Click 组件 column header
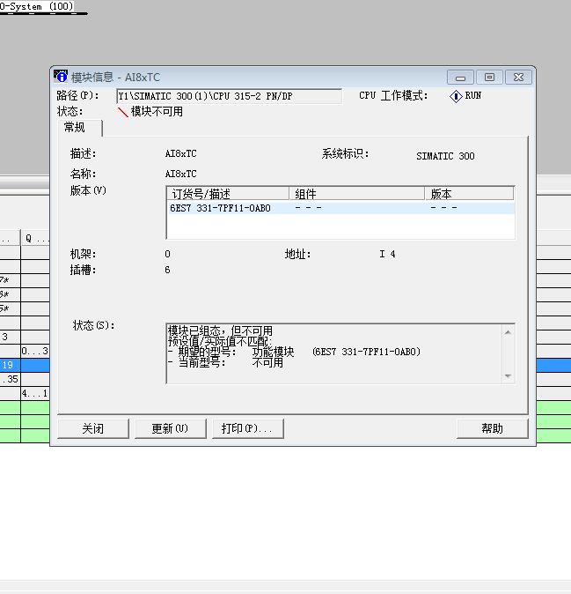The width and height of the screenshot is (571, 594). 356,194
